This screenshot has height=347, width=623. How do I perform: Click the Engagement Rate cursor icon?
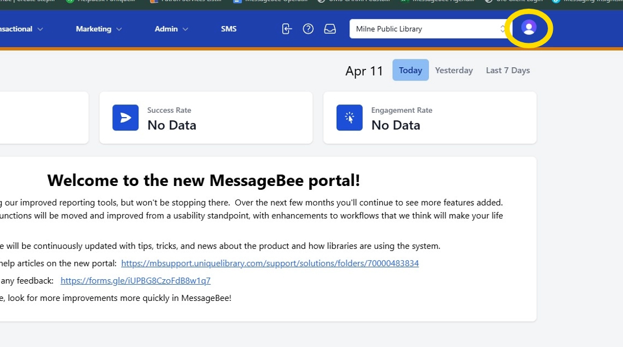[x=350, y=117]
